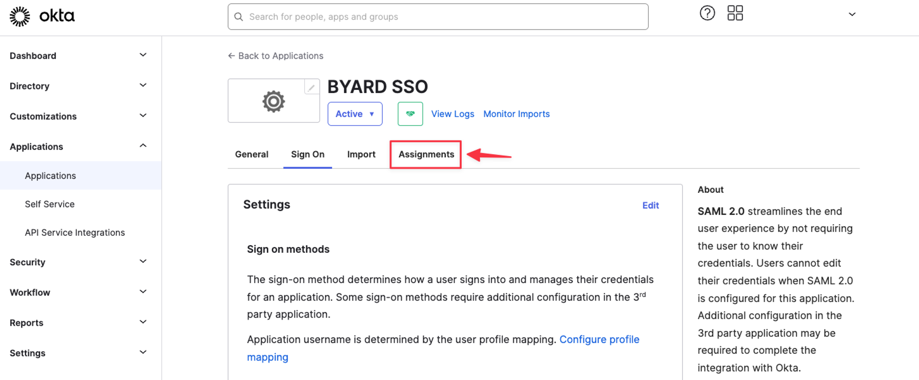
Task: Expand the account menu chevron
Action: coord(852,14)
